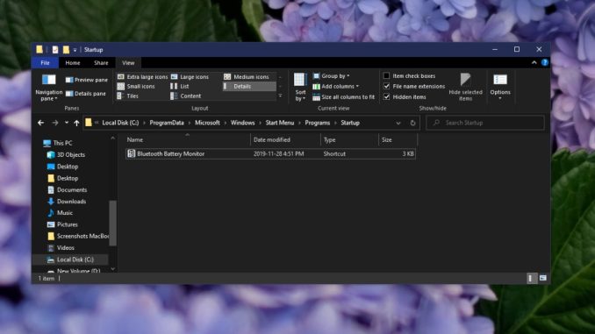Go to Microsoft in address bar
The width and height of the screenshot is (595, 334).
tap(207, 123)
